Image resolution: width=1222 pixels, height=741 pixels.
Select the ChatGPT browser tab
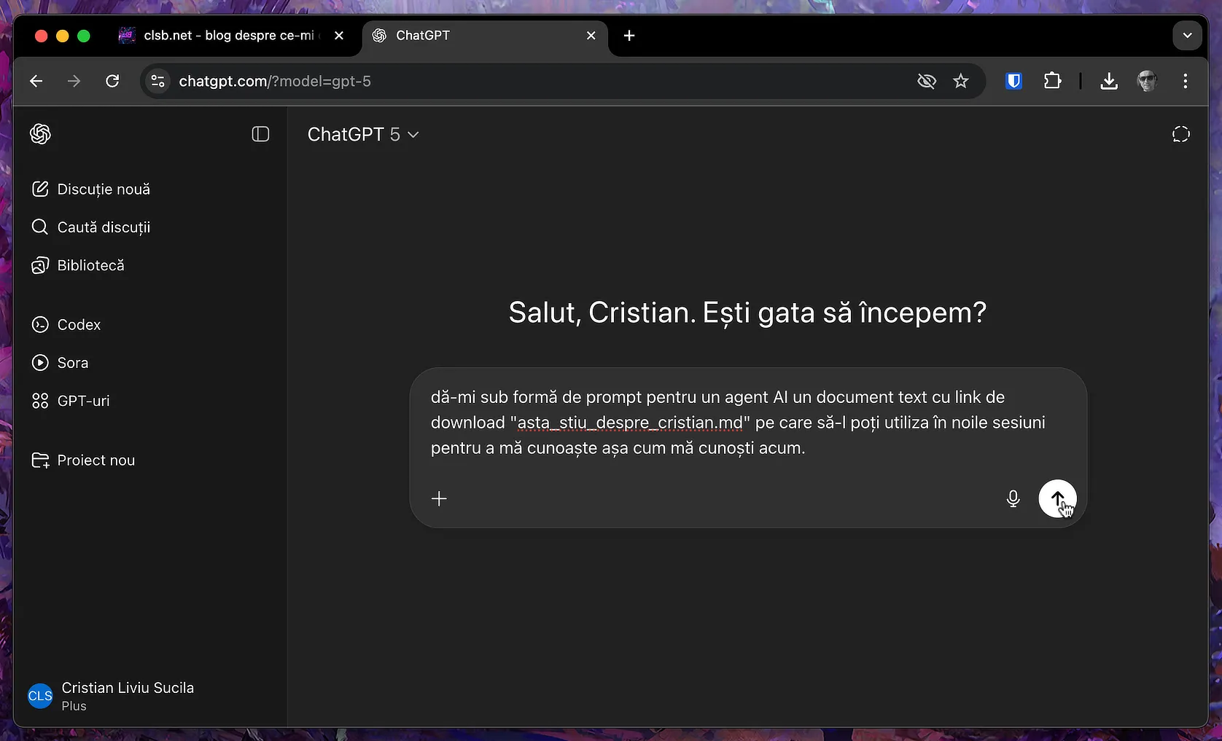tap(485, 36)
